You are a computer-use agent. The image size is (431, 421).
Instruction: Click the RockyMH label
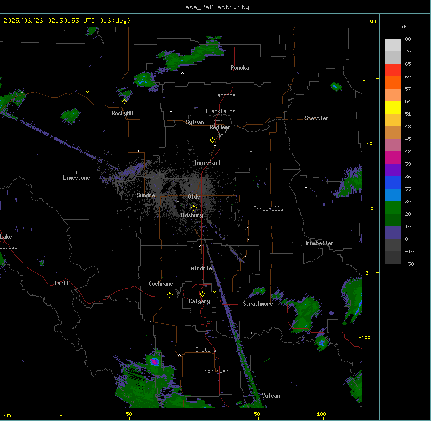point(122,113)
